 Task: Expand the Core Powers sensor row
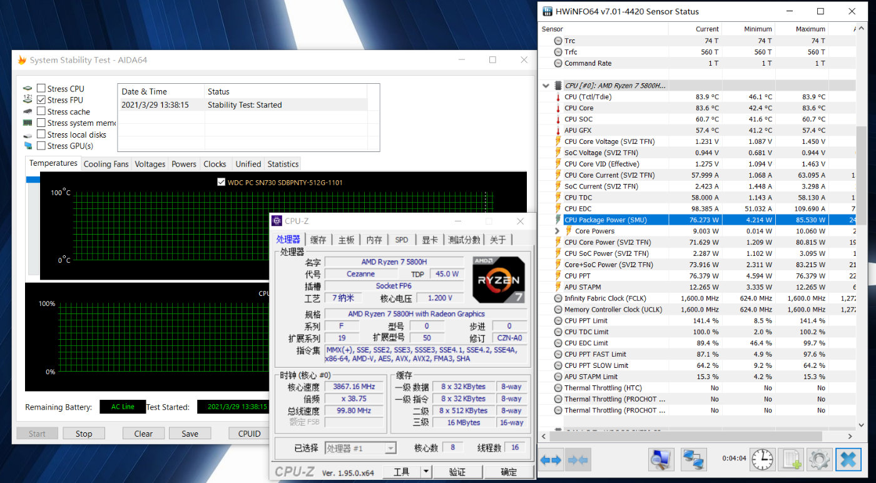click(557, 231)
